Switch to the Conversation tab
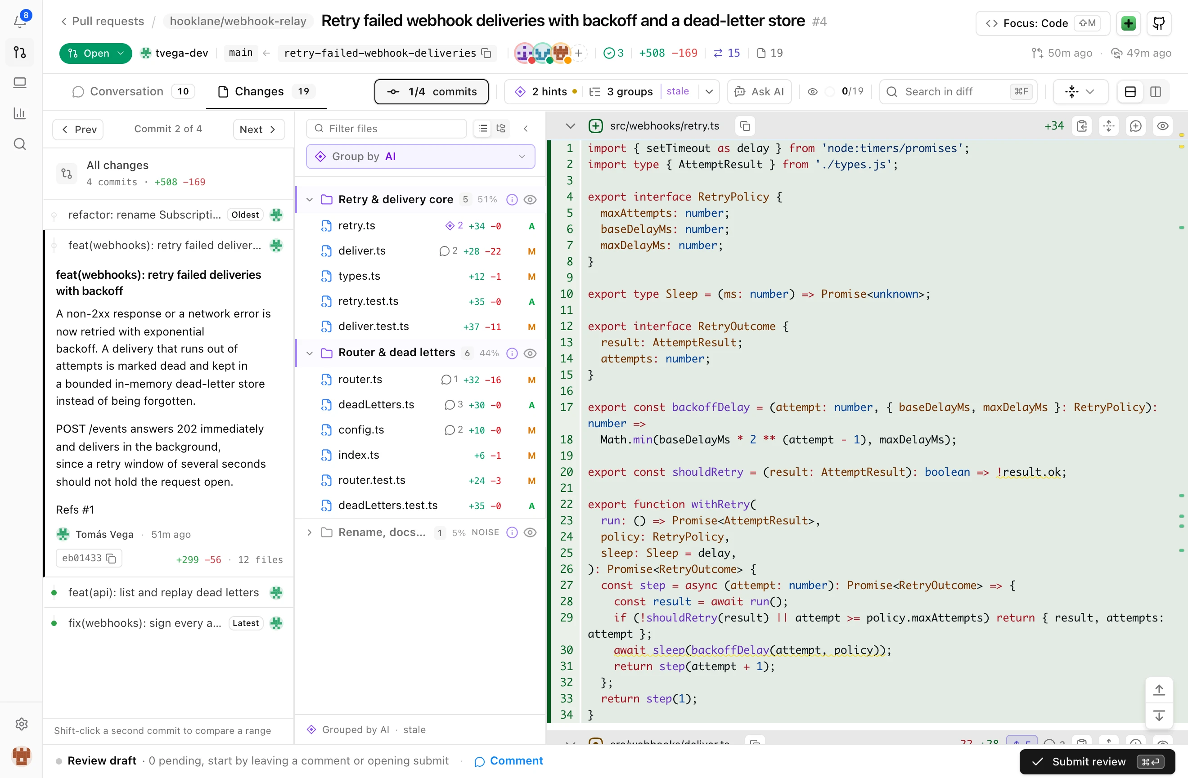 [x=133, y=92]
